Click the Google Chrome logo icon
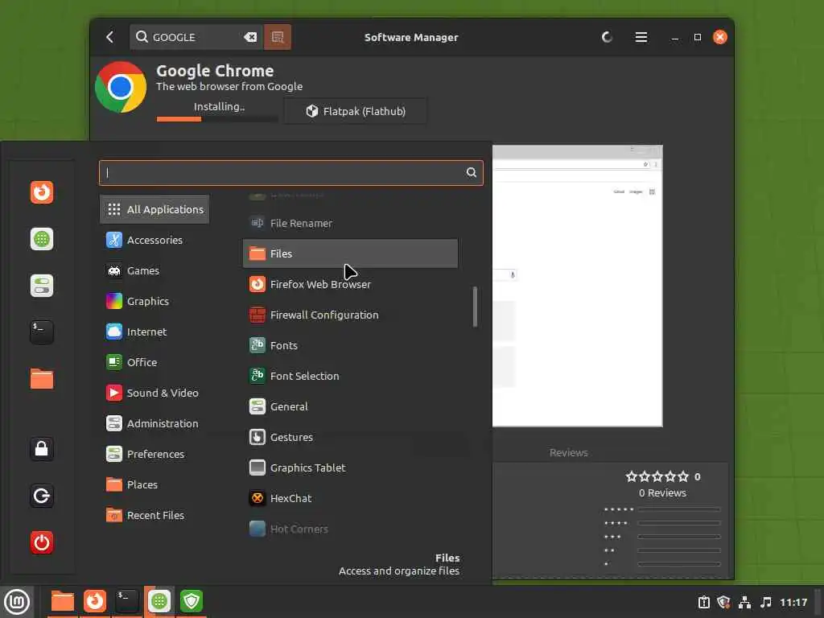824x618 pixels. [x=121, y=87]
